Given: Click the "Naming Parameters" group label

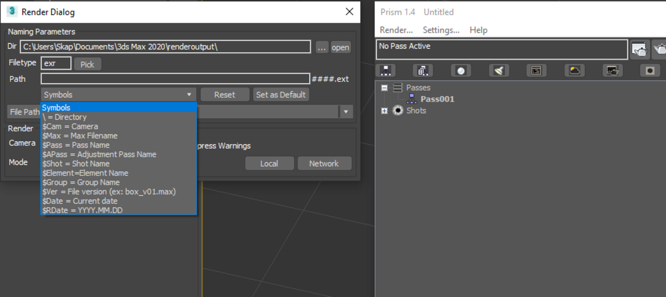Looking at the screenshot, I should [41, 32].
